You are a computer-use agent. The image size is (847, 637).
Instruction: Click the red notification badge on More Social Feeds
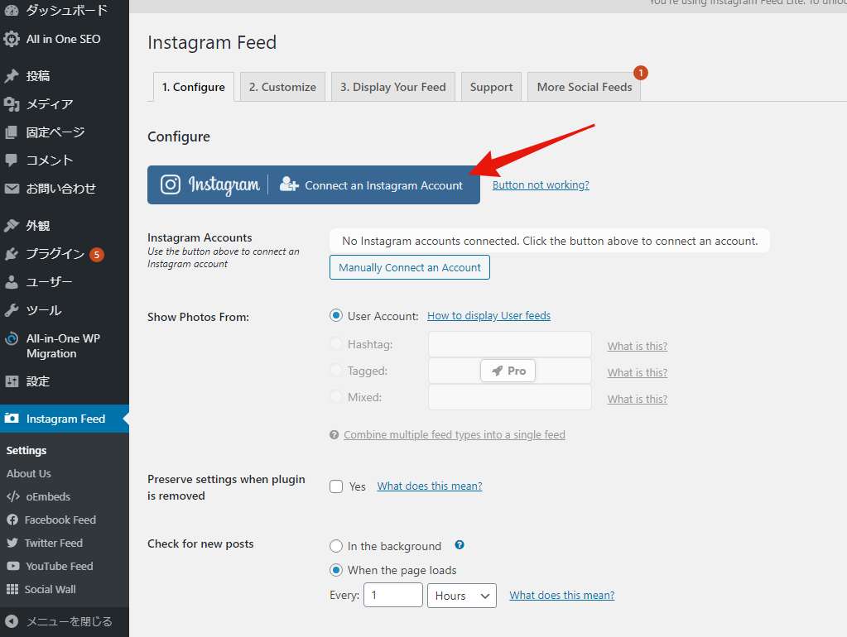click(x=641, y=73)
